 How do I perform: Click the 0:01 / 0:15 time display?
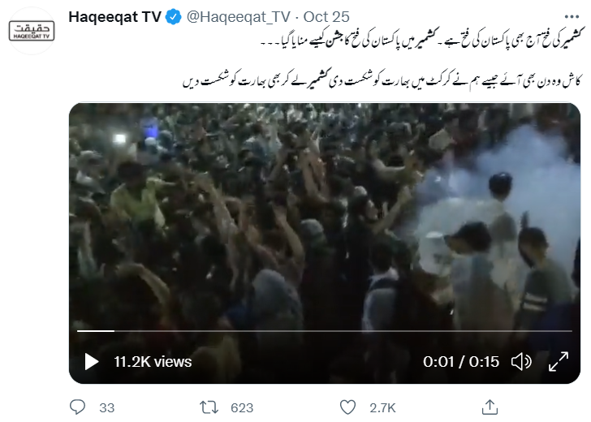(460, 362)
